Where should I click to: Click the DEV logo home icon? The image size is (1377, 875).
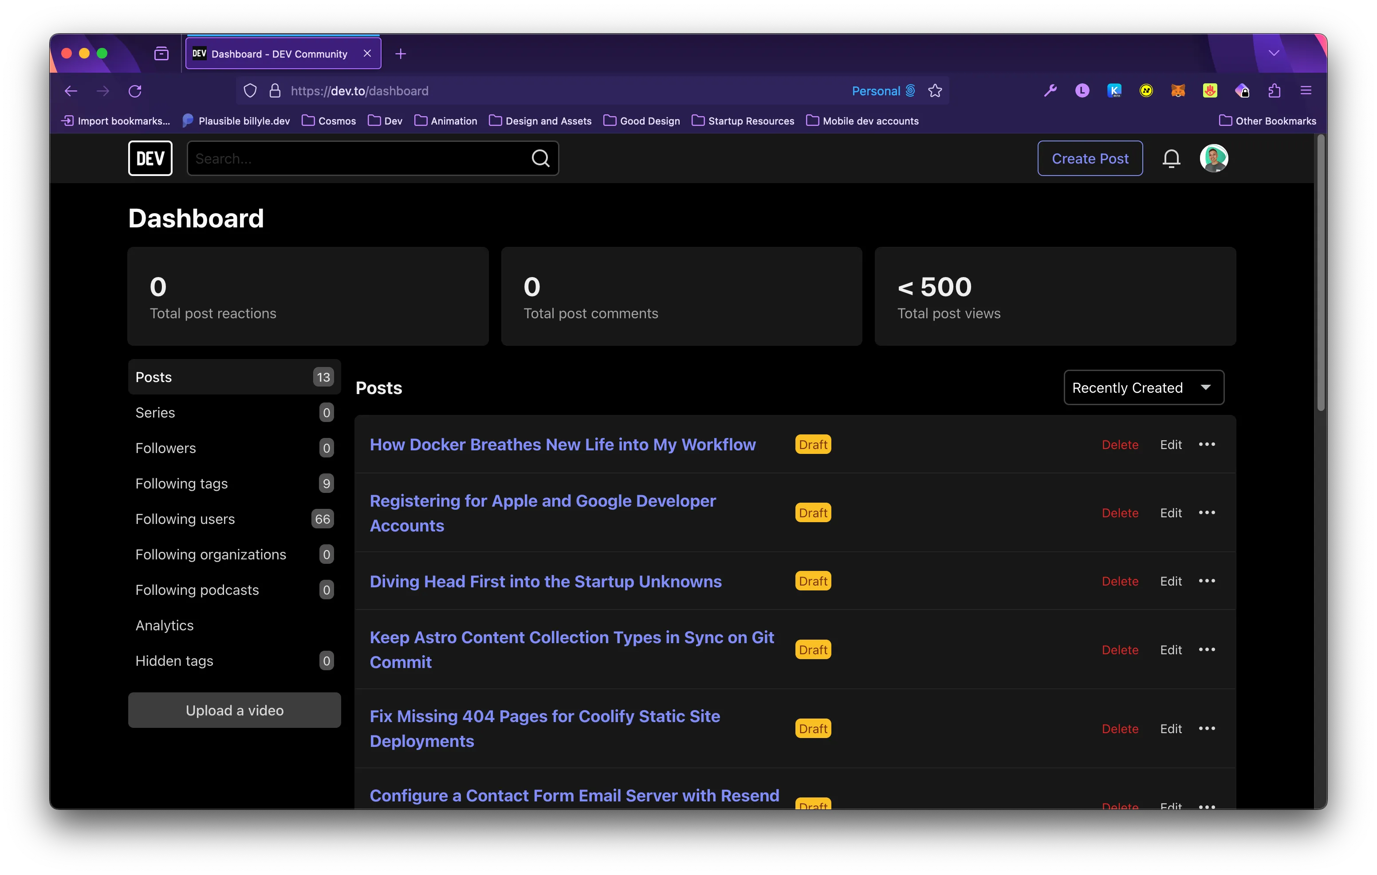click(150, 158)
